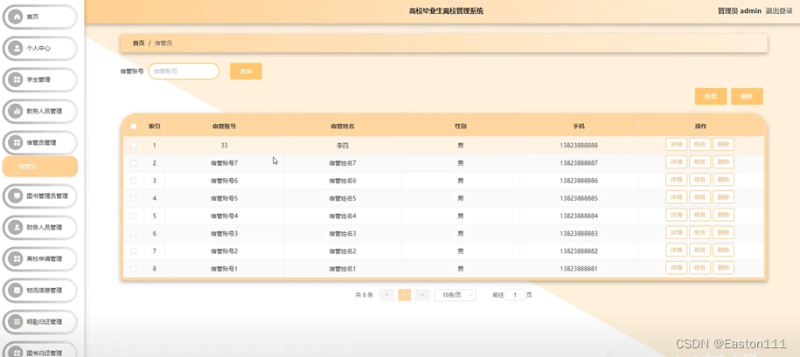This screenshot has height=357, width=800.
Task: Click the 查询 search button
Action: [246, 72]
